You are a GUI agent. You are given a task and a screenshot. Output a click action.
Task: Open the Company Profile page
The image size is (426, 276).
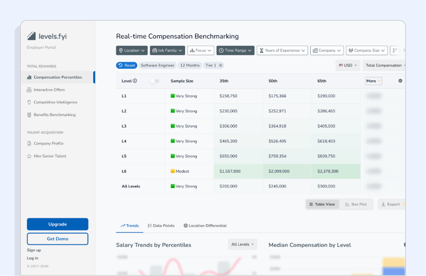point(48,143)
